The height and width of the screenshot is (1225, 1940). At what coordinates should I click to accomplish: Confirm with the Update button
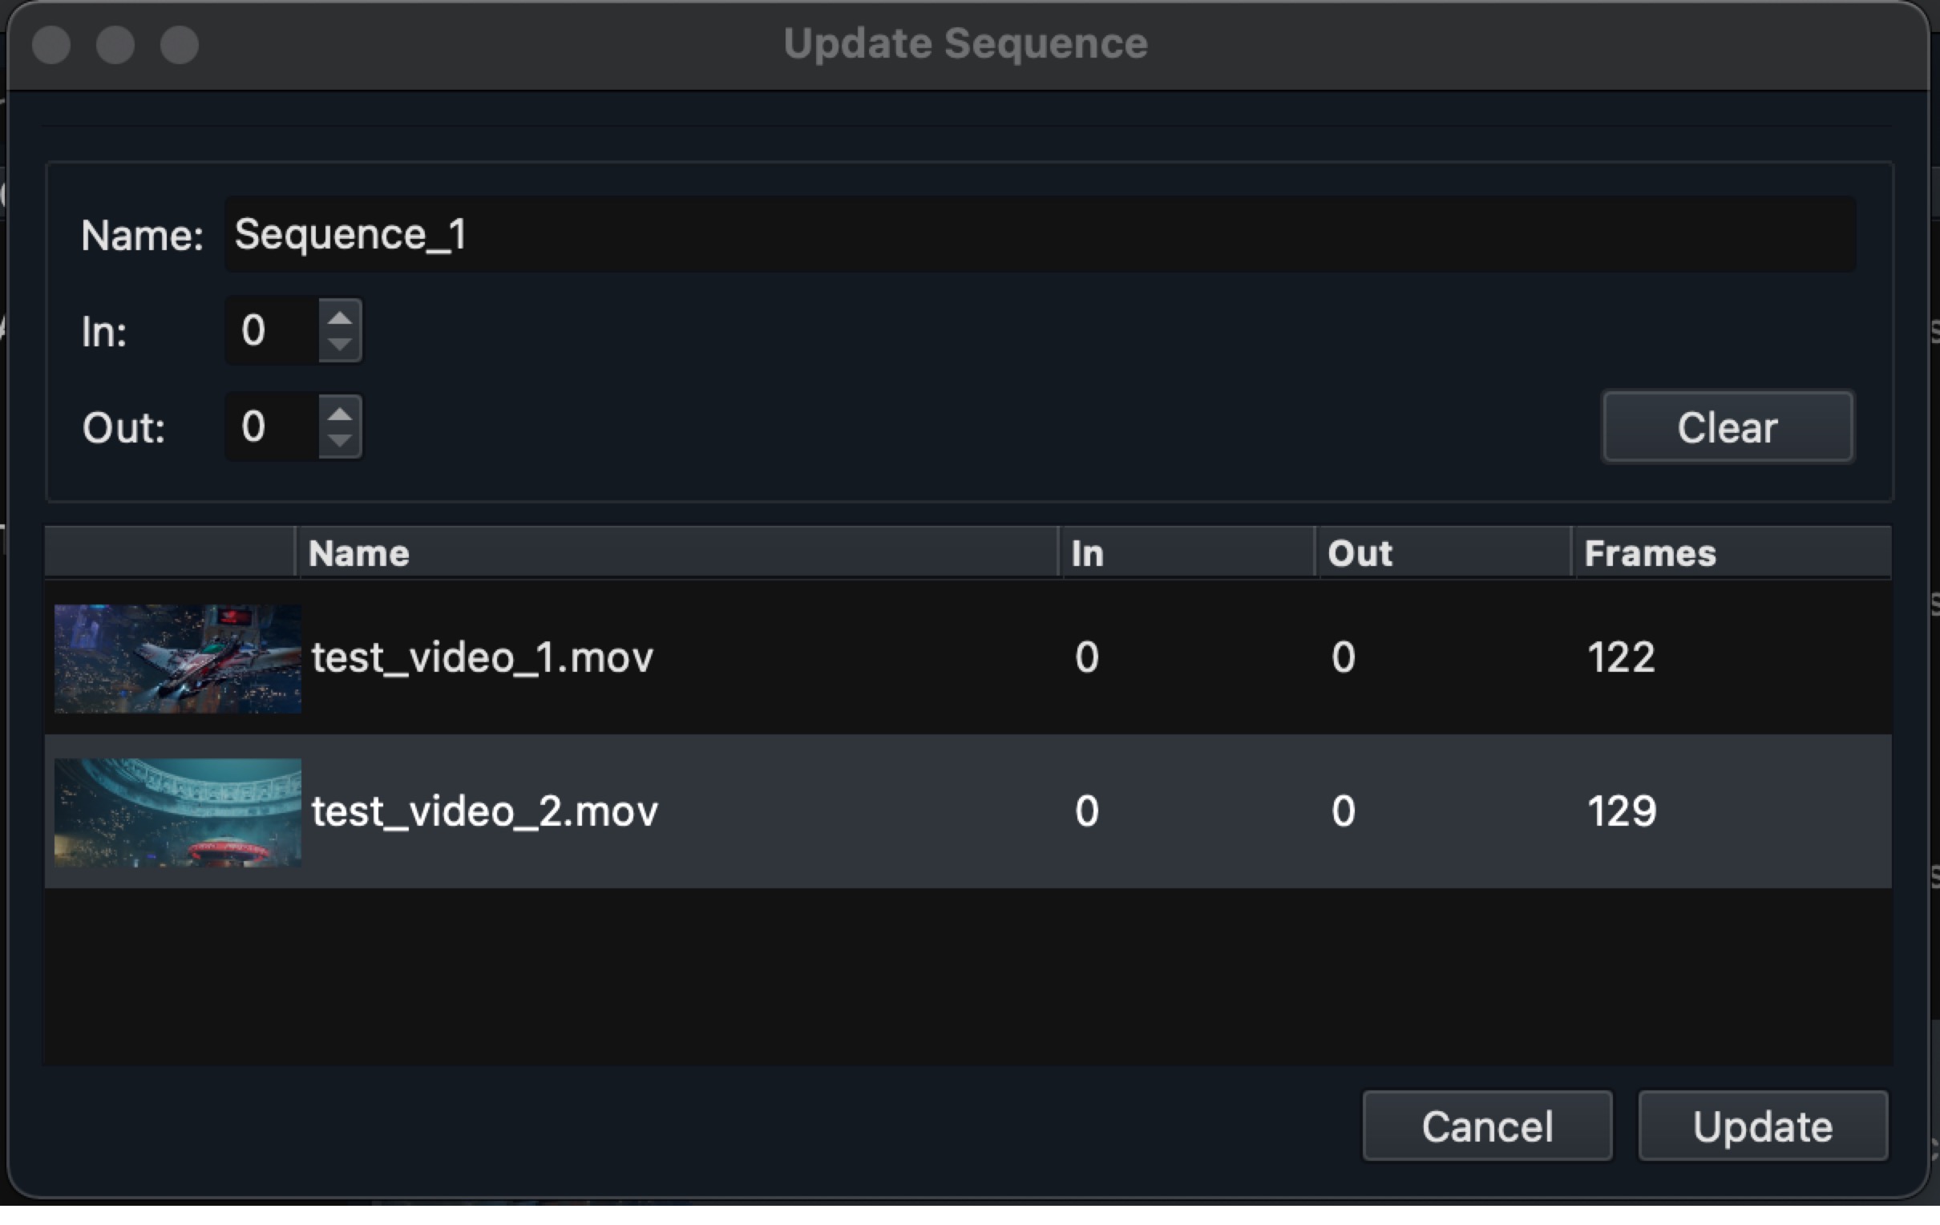tap(1763, 1126)
